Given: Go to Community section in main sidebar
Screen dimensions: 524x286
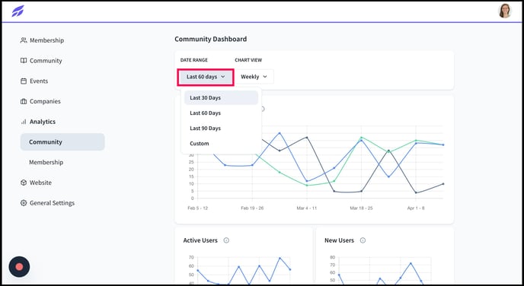Looking at the screenshot, I should tap(46, 61).
